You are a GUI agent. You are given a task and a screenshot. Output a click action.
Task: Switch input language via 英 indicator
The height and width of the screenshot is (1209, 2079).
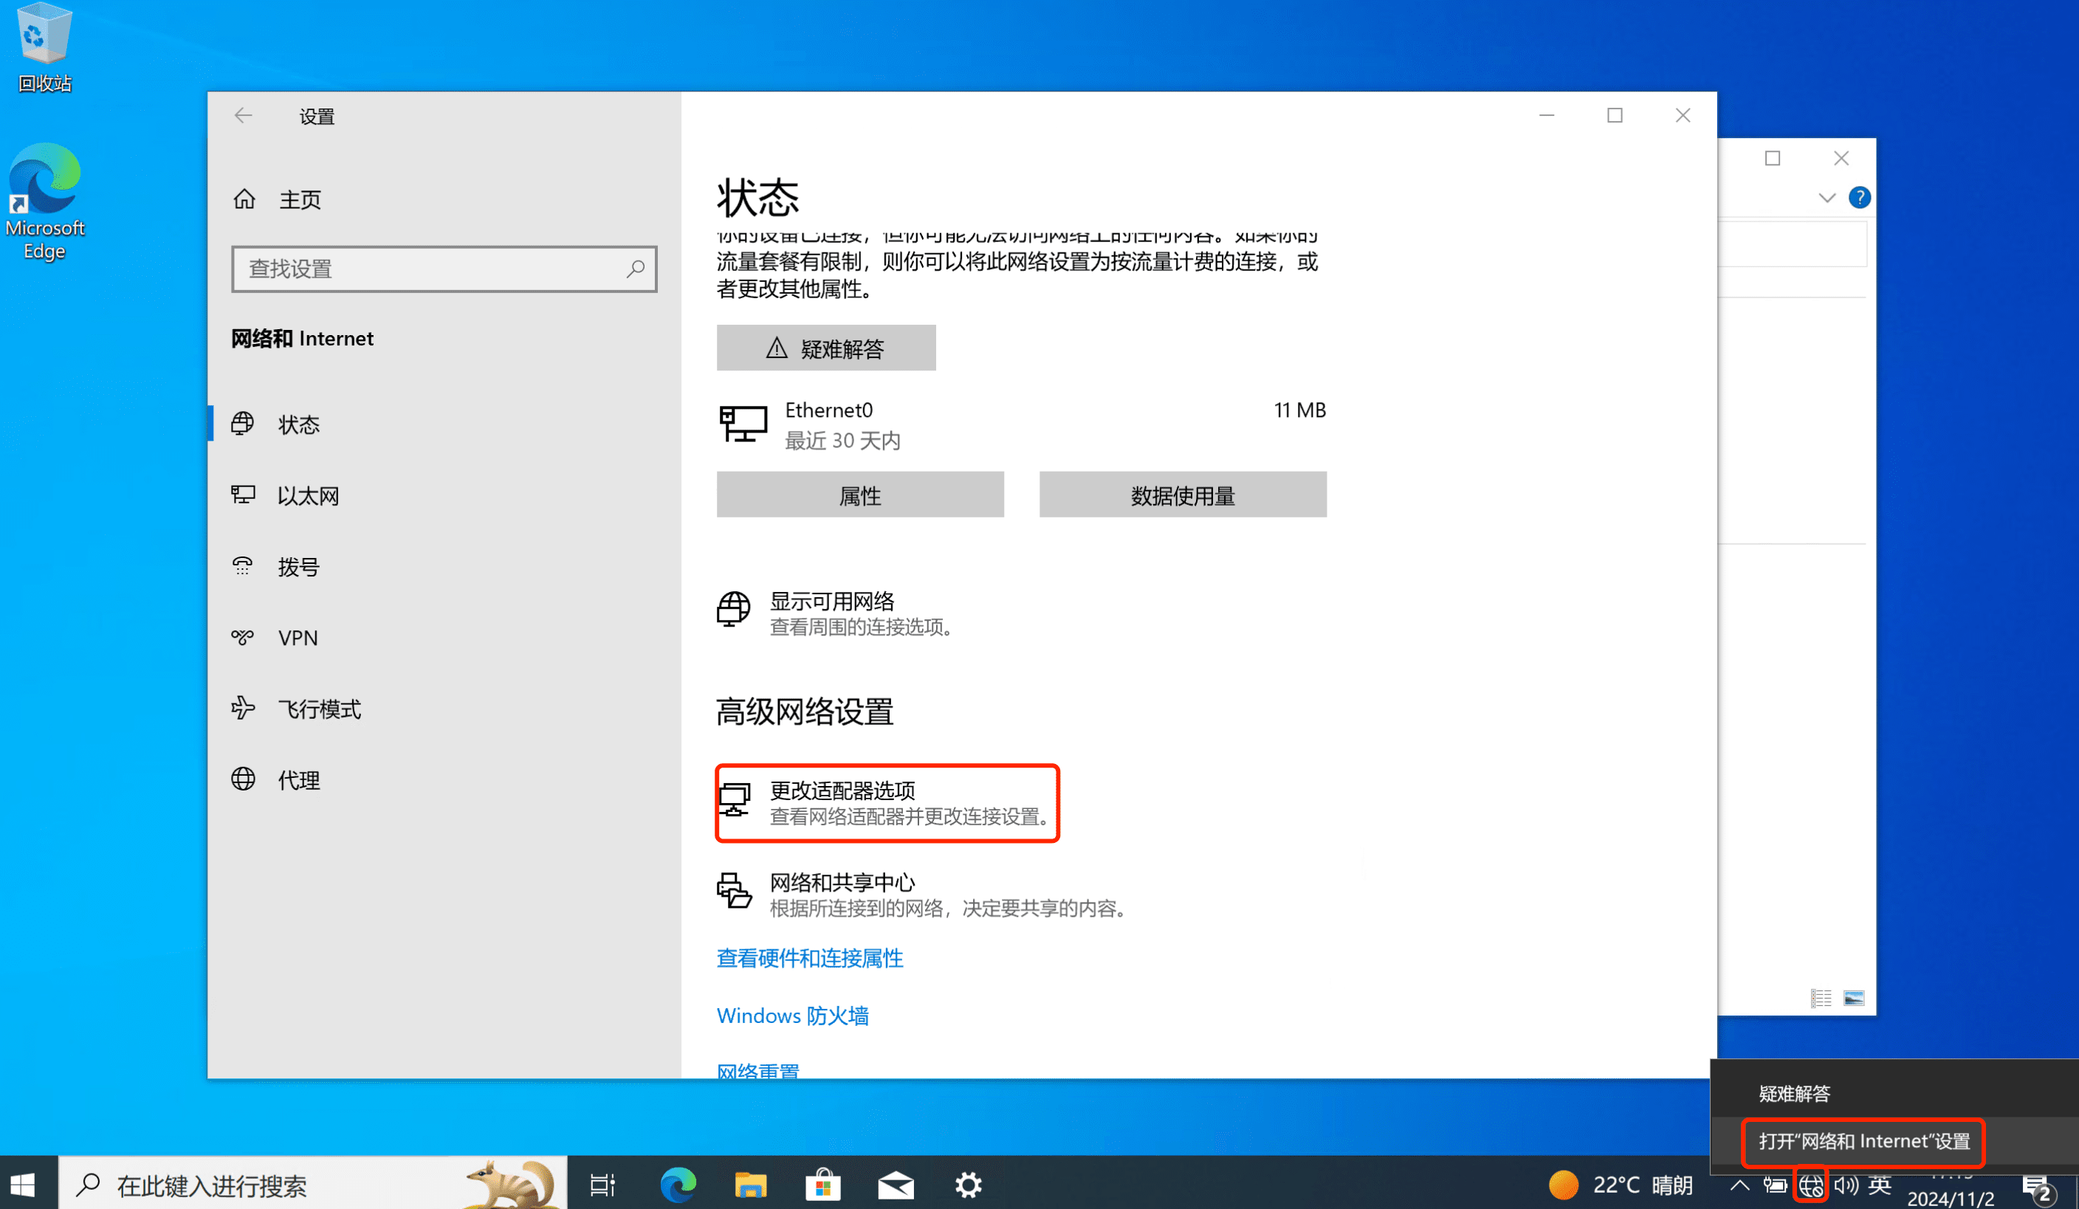coord(1881,1185)
